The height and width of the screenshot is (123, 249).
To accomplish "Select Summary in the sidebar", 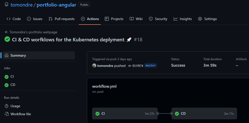I will [x=39, y=55].
